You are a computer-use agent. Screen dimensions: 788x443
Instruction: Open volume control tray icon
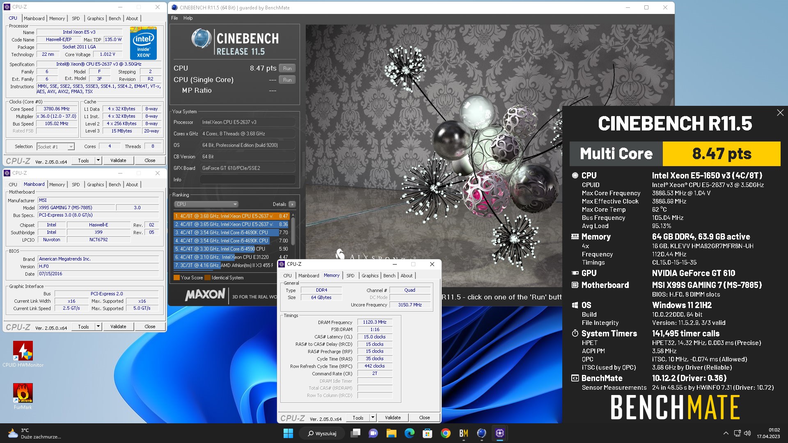click(x=747, y=433)
